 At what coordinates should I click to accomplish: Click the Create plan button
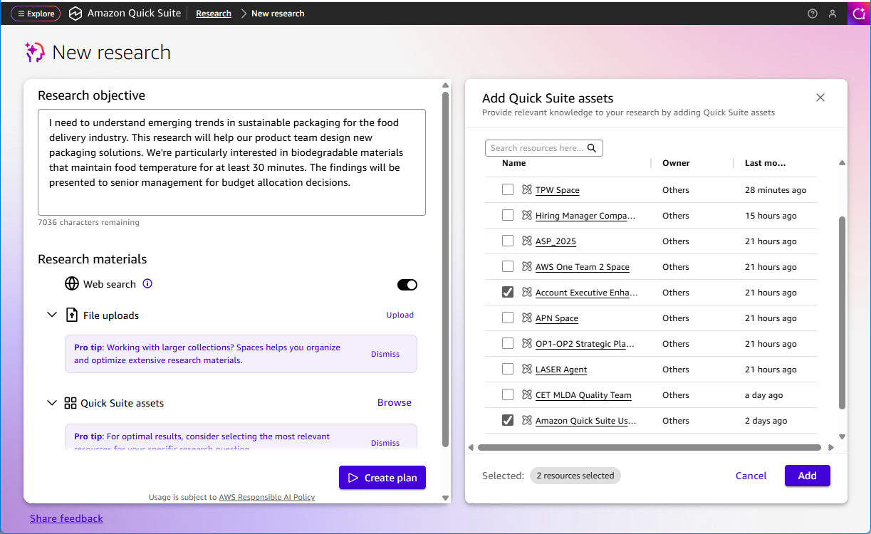point(382,478)
